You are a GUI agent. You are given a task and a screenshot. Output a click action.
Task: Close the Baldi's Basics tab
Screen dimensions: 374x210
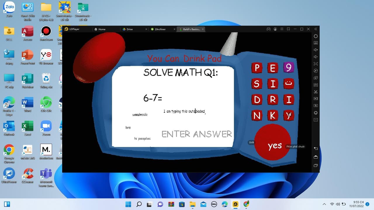click(203, 29)
